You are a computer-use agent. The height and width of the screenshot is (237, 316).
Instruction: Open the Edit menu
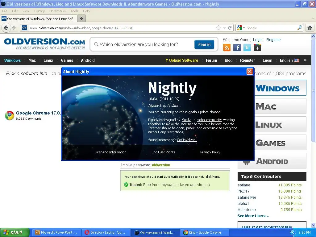[x=15, y=11]
